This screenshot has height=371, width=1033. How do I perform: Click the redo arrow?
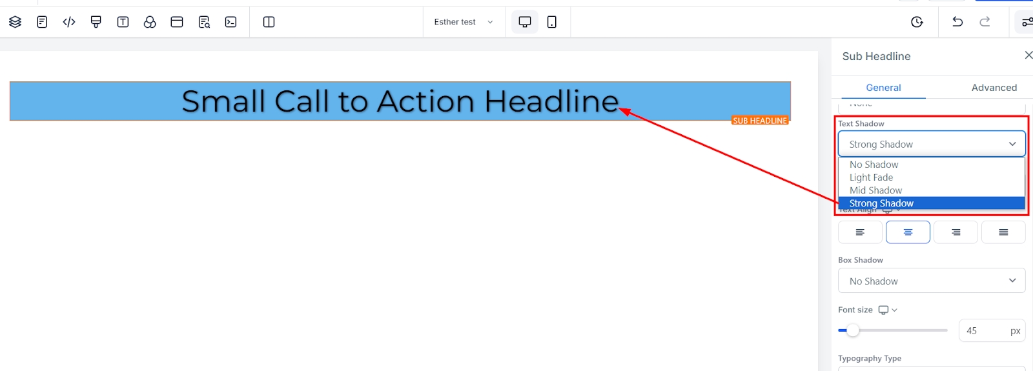(x=985, y=22)
